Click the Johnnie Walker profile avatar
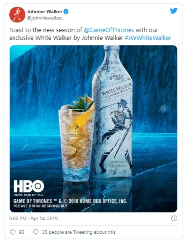This screenshot has width=187, height=243. [x=17, y=14]
